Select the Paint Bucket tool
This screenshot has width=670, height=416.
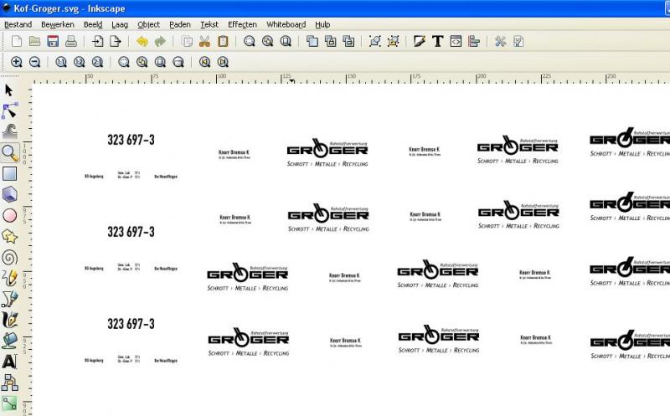9,341
